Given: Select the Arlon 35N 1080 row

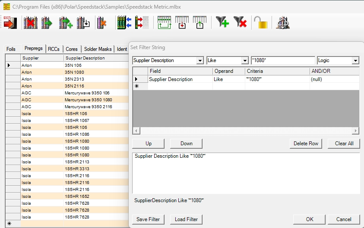Looking at the screenshot, I should (x=67, y=72).
